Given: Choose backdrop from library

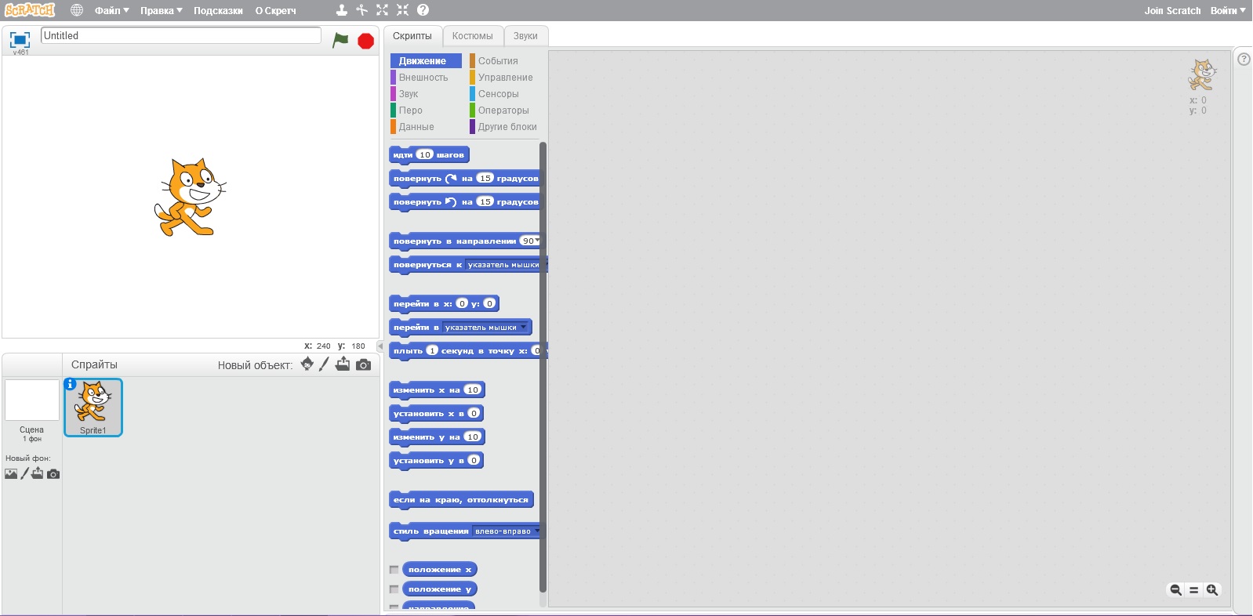Looking at the screenshot, I should [x=11, y=473].
